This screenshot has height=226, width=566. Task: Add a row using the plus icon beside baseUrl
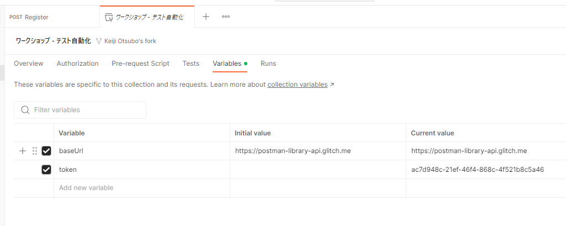point(23,151)
